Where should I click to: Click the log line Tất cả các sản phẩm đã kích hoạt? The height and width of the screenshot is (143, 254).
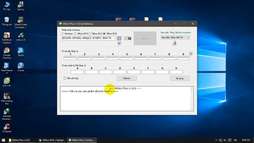[x=90, y=91]
